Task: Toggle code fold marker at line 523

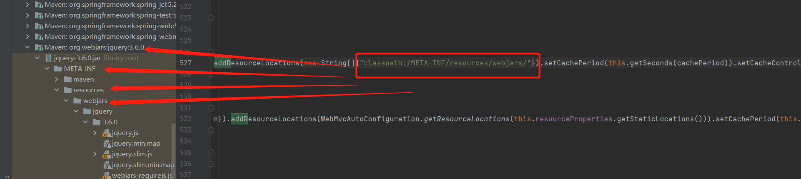Action: tap(211, 18)
